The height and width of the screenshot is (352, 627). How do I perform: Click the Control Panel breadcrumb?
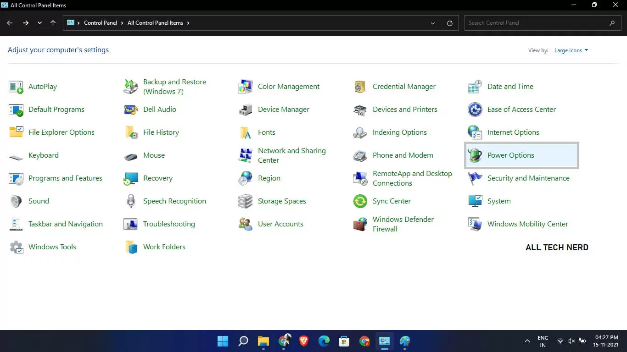click(x=101, y=23)
